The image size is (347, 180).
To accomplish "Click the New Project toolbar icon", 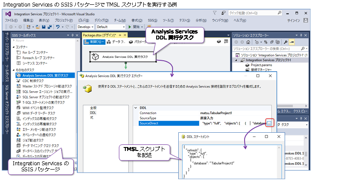I will [29, 27].
